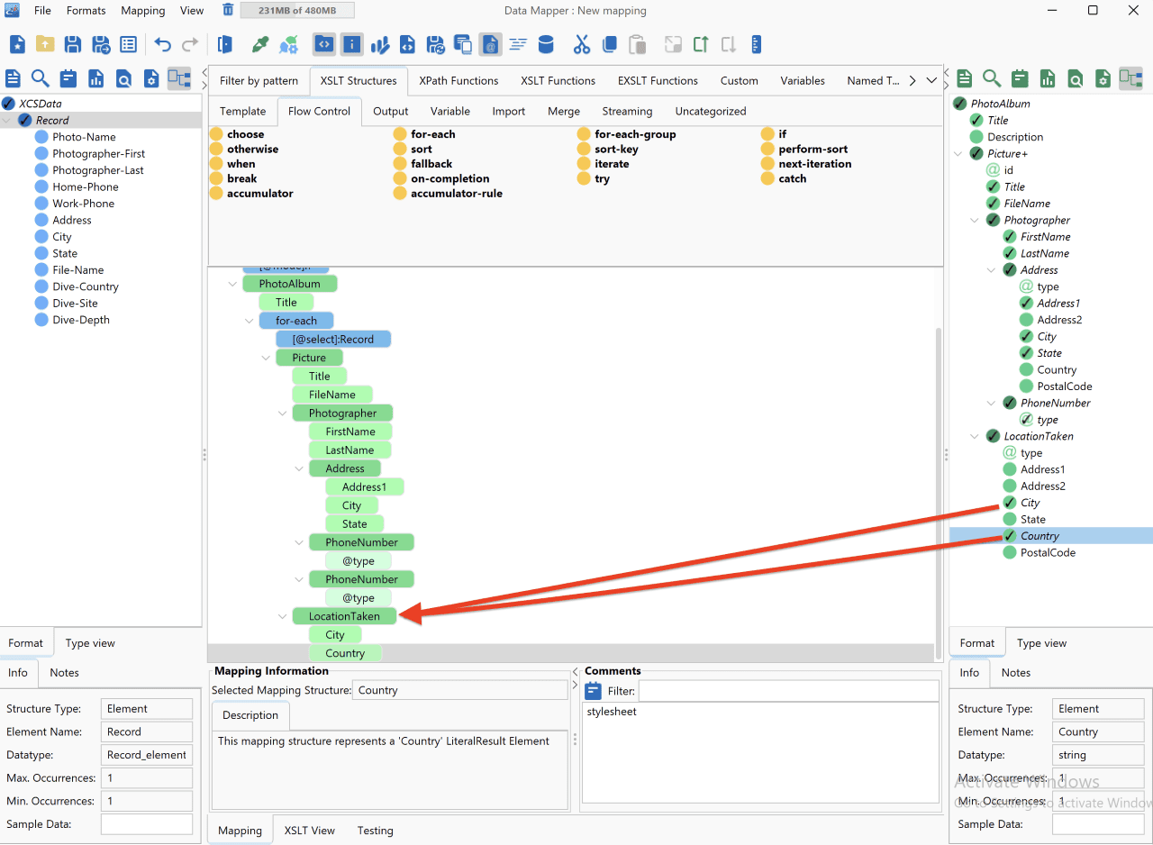Screen dimensions: 1153x845
Task: Toggle the target panel tree-structure view button
Action: (1130, 78)
